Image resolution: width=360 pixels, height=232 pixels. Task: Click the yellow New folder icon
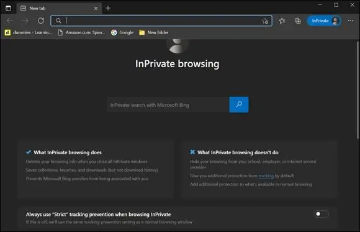pos(142,32)
